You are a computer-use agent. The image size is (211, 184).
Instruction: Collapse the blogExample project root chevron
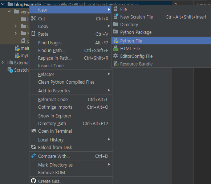[3, 4]
